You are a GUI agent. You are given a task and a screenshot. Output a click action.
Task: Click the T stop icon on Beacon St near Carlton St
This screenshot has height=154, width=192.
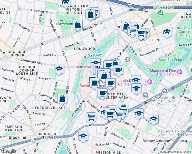click(x=101, y=23)
